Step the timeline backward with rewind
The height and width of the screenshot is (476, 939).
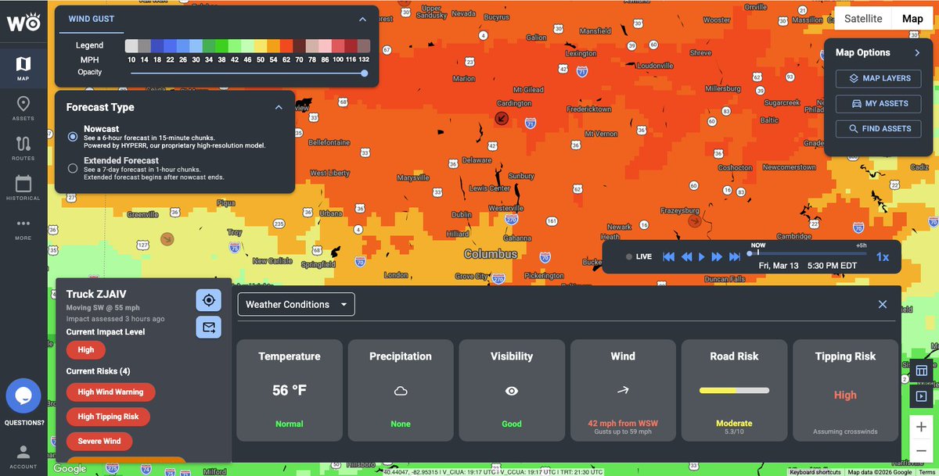tap(686, 256)
